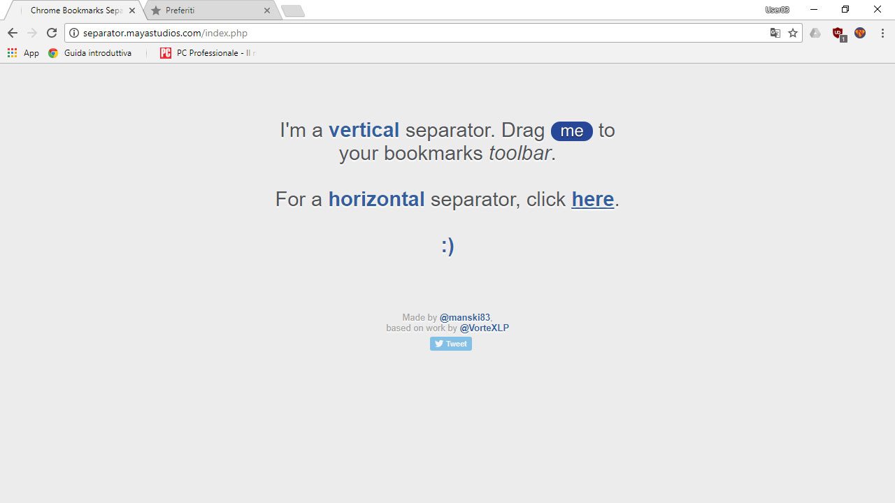View site information icon in address bar

coord(74,33)
